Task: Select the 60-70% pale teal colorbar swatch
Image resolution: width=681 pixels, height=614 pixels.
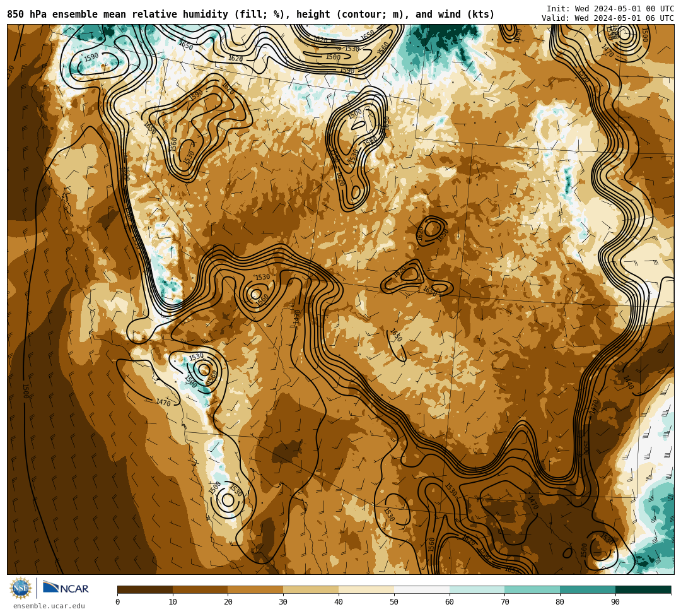Action: (477, 589)
